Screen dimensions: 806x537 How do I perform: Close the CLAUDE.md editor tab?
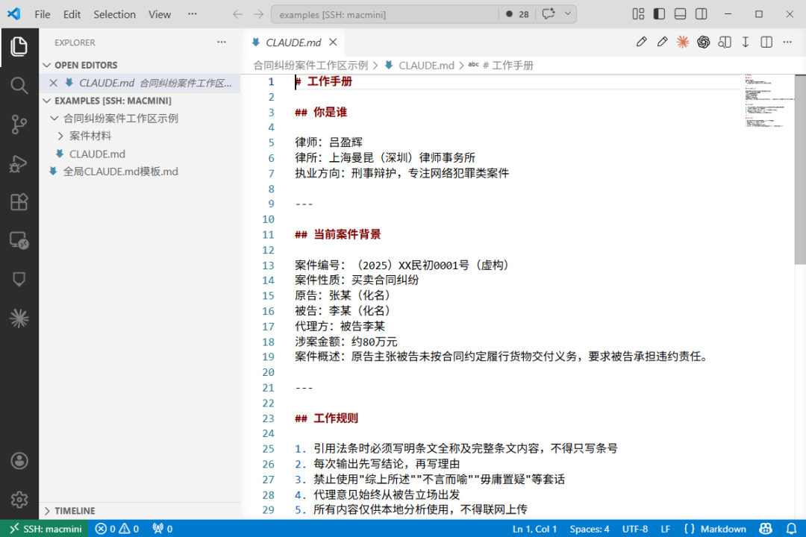point(333,42)
